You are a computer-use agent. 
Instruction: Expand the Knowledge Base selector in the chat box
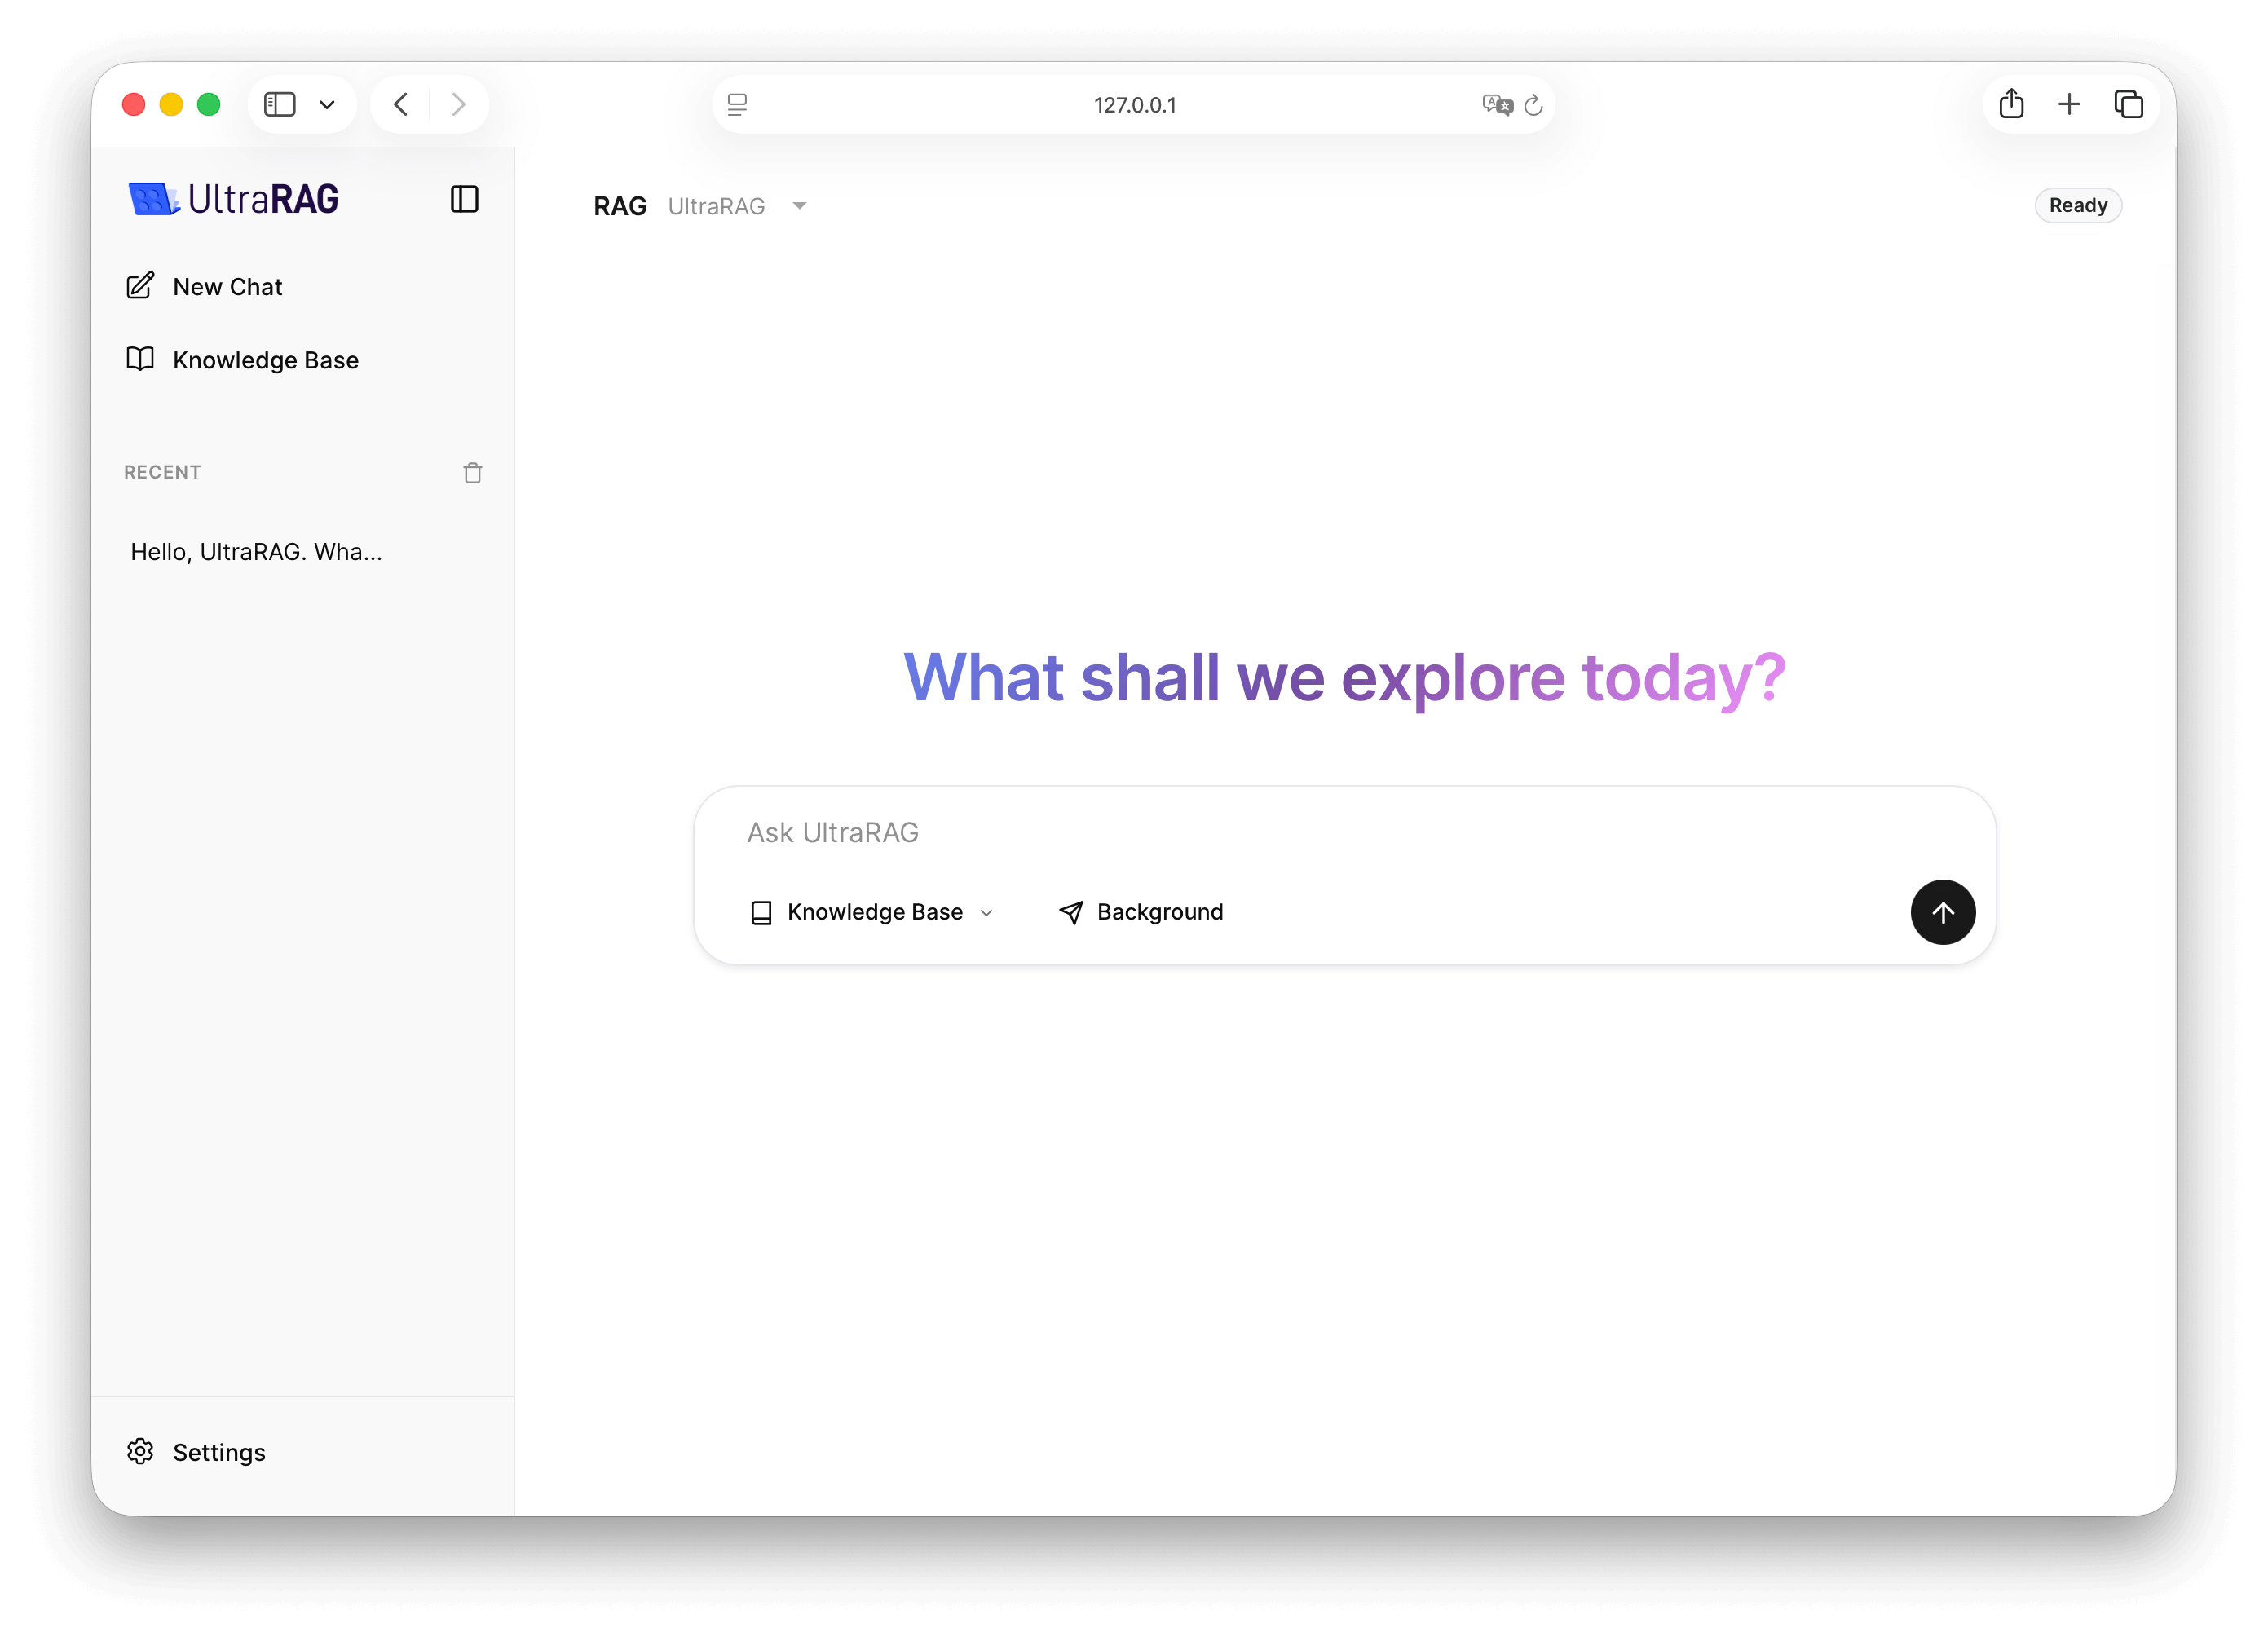pos(872,912)
